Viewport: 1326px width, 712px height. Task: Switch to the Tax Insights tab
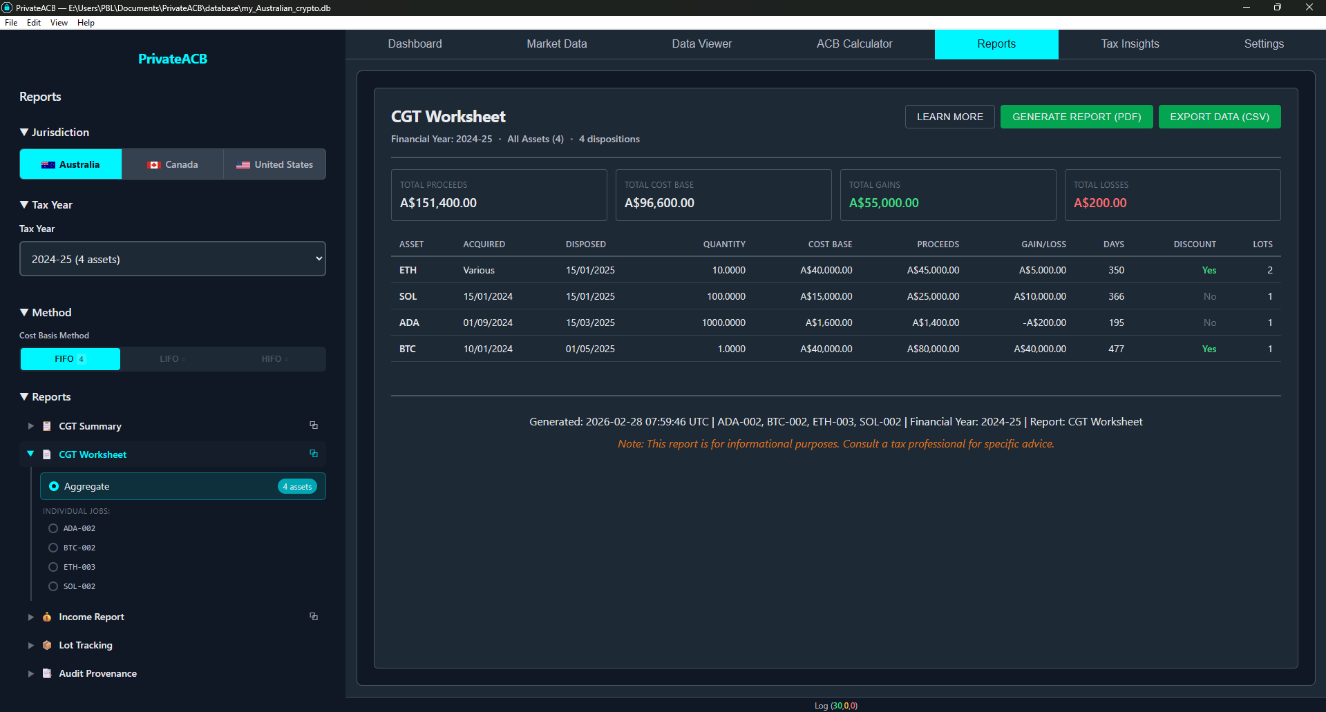tap(1130, 44)
